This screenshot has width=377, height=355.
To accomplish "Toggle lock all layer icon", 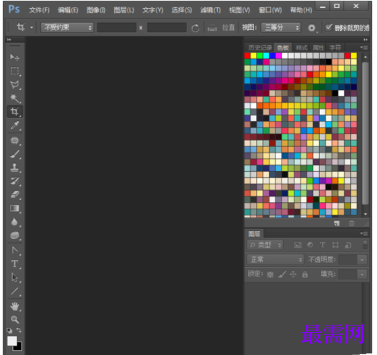I will [x=305, y=274].
